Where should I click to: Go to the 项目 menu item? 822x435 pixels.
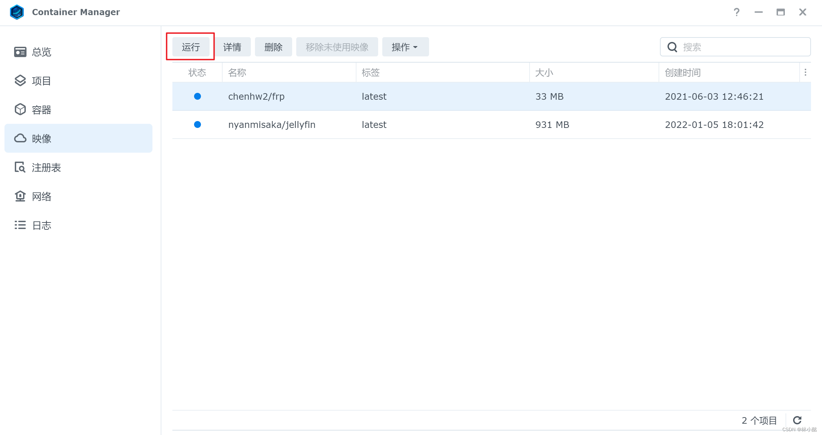tap(78, 81)
